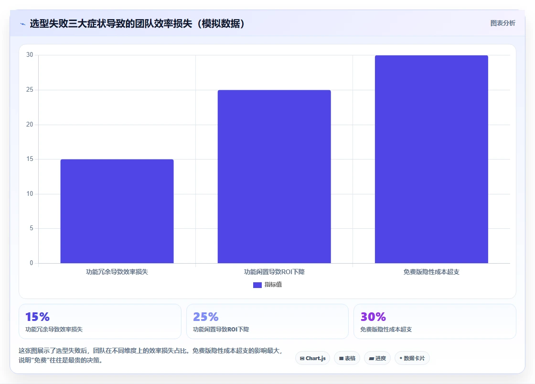Click the card caption 免费版隐性成本超支 under 30%
535x384 pixels.
386,330
